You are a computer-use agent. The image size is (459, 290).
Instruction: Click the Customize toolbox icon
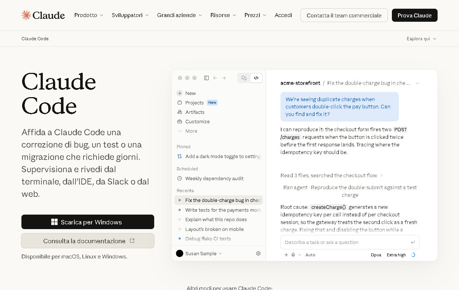click(x=180, y=121)
